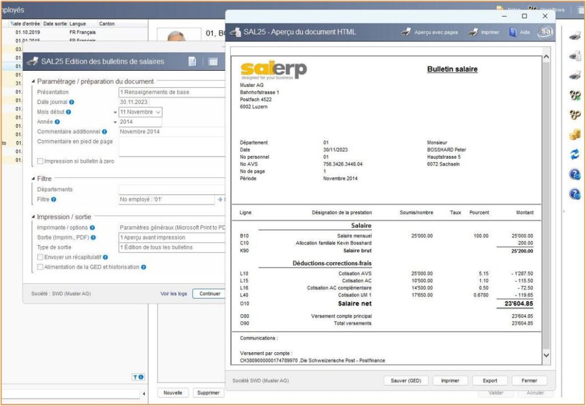Viewport: 586px width, 406px height.
Task: Click the plain workflow gears sidebar icon
Action: [575, 114]
